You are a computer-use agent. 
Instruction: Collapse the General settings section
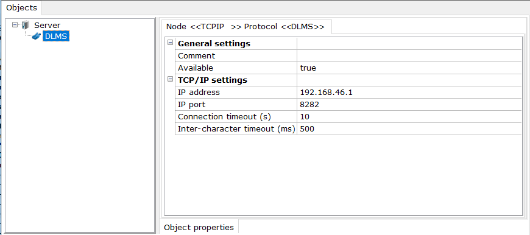pyautogui.click(x=171, y=43)
